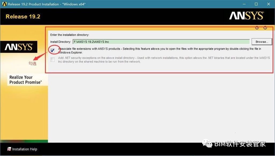The image size is (275, 156).
Task: Click the round info icon
Action: [265, 28]
